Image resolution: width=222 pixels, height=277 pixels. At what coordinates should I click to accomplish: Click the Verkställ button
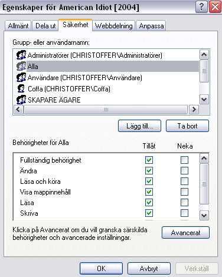pos(197,268)
